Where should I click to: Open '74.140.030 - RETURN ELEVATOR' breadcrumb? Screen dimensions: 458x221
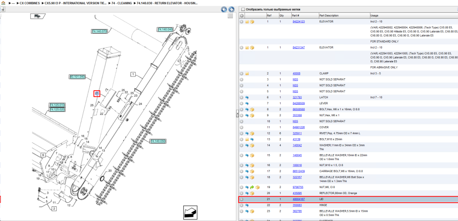(167, 3)
